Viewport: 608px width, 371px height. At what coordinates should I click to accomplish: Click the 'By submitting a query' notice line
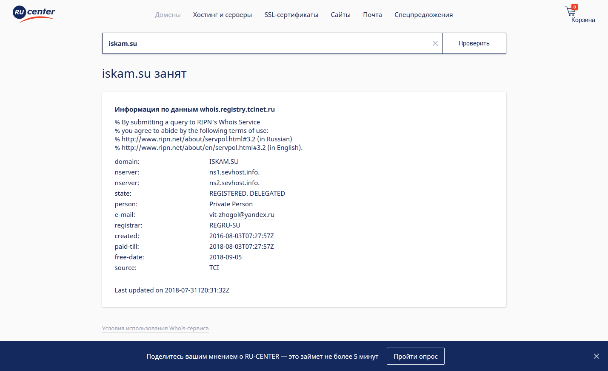pos(187,122)
